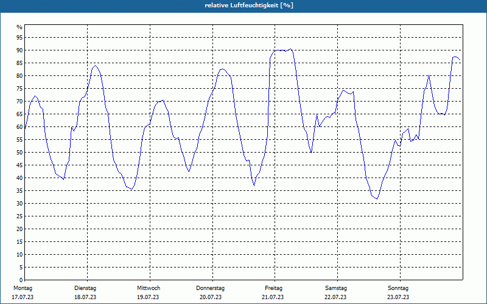Image resolution: width=487 pixels, height=304 pixels.
Task: Select the '17.07.23' date label
Action: (x=23, y=297)
